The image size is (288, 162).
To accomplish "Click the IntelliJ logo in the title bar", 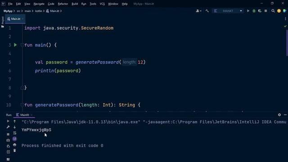I will [x=3, y=4].
